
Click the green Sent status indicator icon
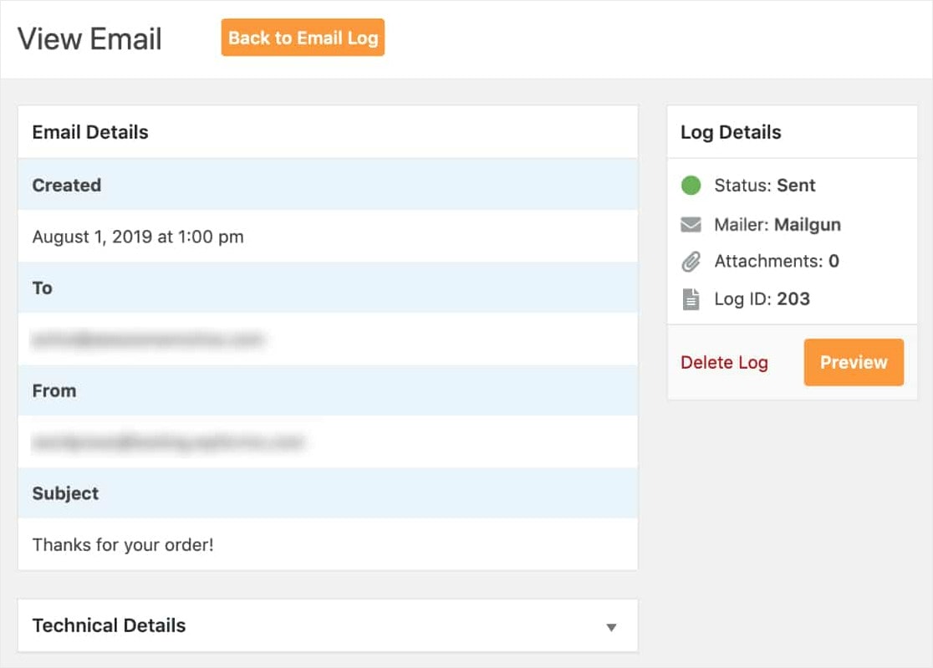coord(691,185)
